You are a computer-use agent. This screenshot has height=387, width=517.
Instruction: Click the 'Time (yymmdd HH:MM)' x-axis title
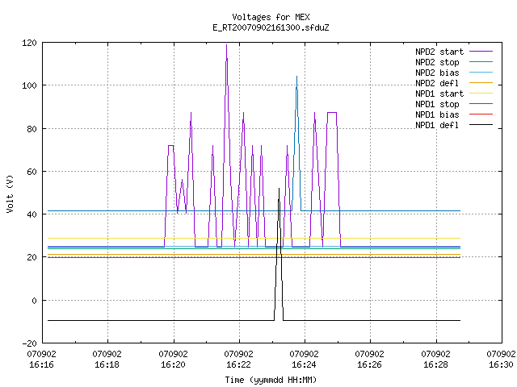coord(271,380)
